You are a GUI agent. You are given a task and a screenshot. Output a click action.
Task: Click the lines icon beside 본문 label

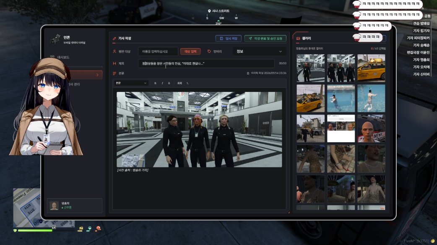tap(114, 73)
